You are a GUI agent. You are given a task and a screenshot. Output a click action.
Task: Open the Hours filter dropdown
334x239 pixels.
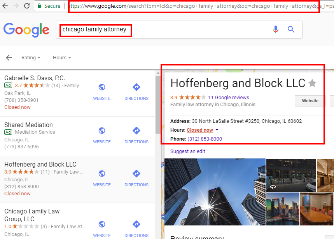coord(62,57)
